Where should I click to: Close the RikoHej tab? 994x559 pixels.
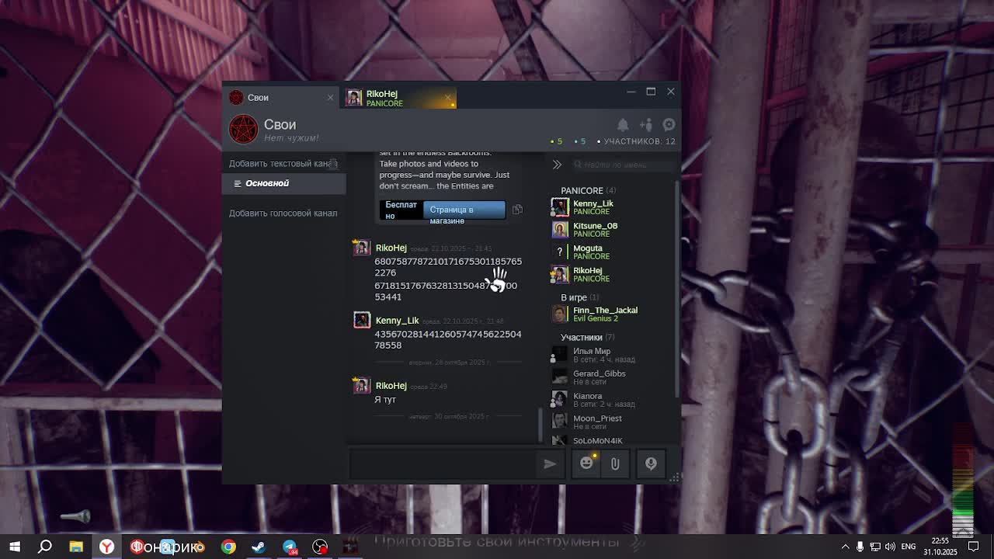pyautogui.click(x=448, y=98)
